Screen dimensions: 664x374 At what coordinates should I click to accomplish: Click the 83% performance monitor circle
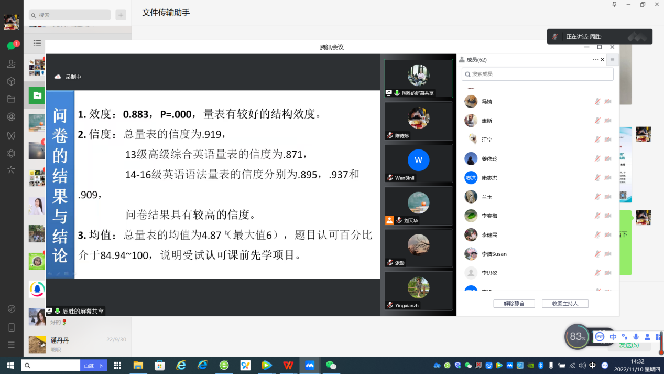point(577,337)
